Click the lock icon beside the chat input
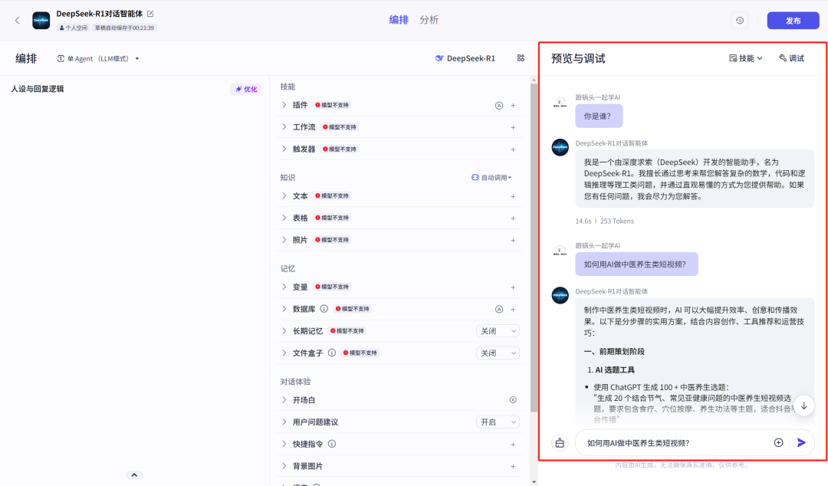 pos(559,442)
